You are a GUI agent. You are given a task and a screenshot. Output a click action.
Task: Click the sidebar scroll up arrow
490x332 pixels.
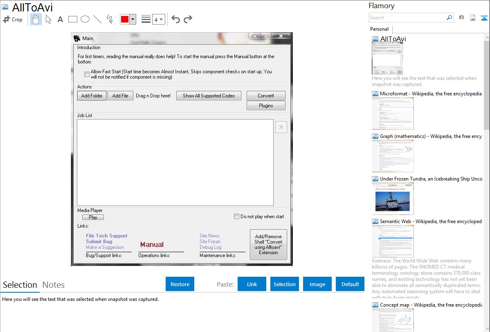(x=487, y=38)
